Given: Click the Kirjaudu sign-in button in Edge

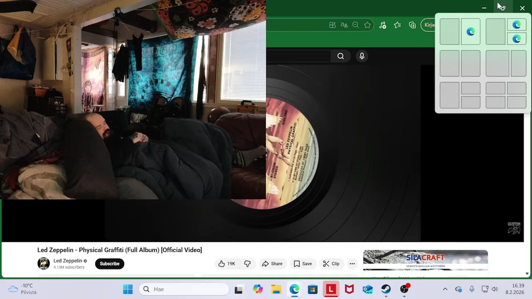Looking at the screenshot, I should coord(428,25).
